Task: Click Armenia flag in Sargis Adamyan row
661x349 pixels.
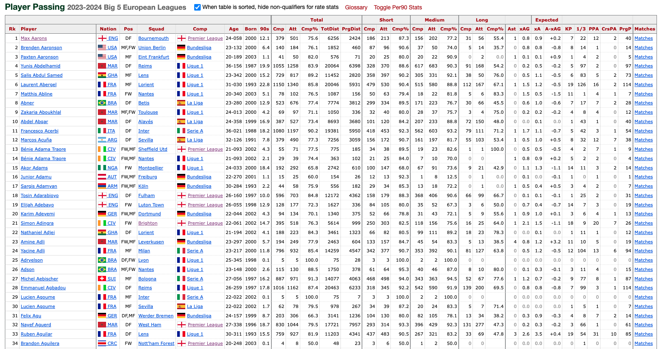Action: click(x=102, y=186)
